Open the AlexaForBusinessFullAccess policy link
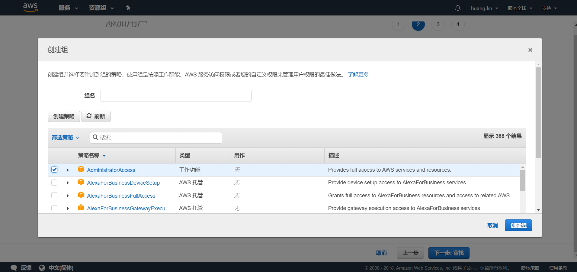Screen dimensions: 577x272 tap(121, 196)
